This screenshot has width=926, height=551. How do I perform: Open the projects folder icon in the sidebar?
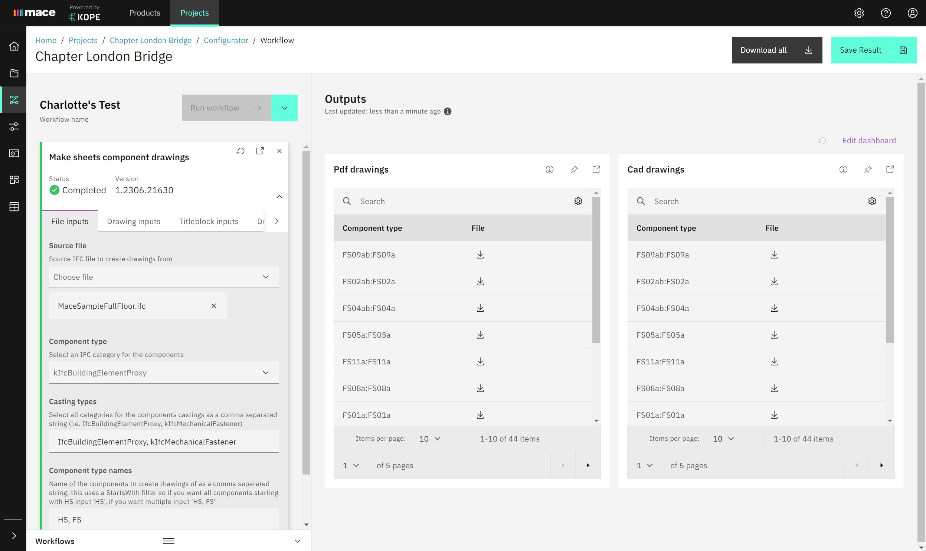[14, 73]
